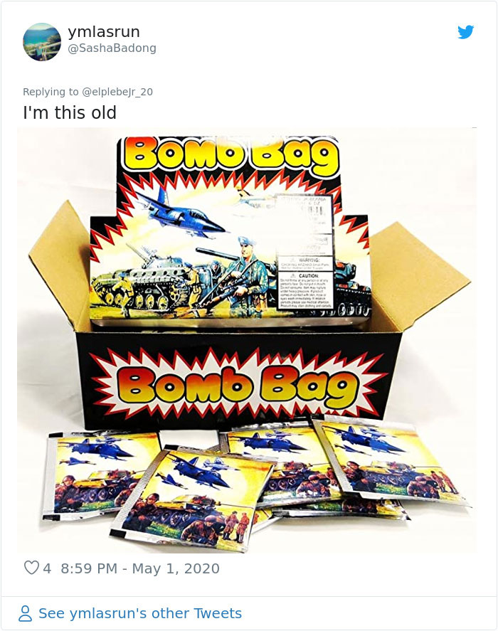Open the @SashaBadong handle link
The width and height of the screenshot is (498, 631).
(112, 48)
